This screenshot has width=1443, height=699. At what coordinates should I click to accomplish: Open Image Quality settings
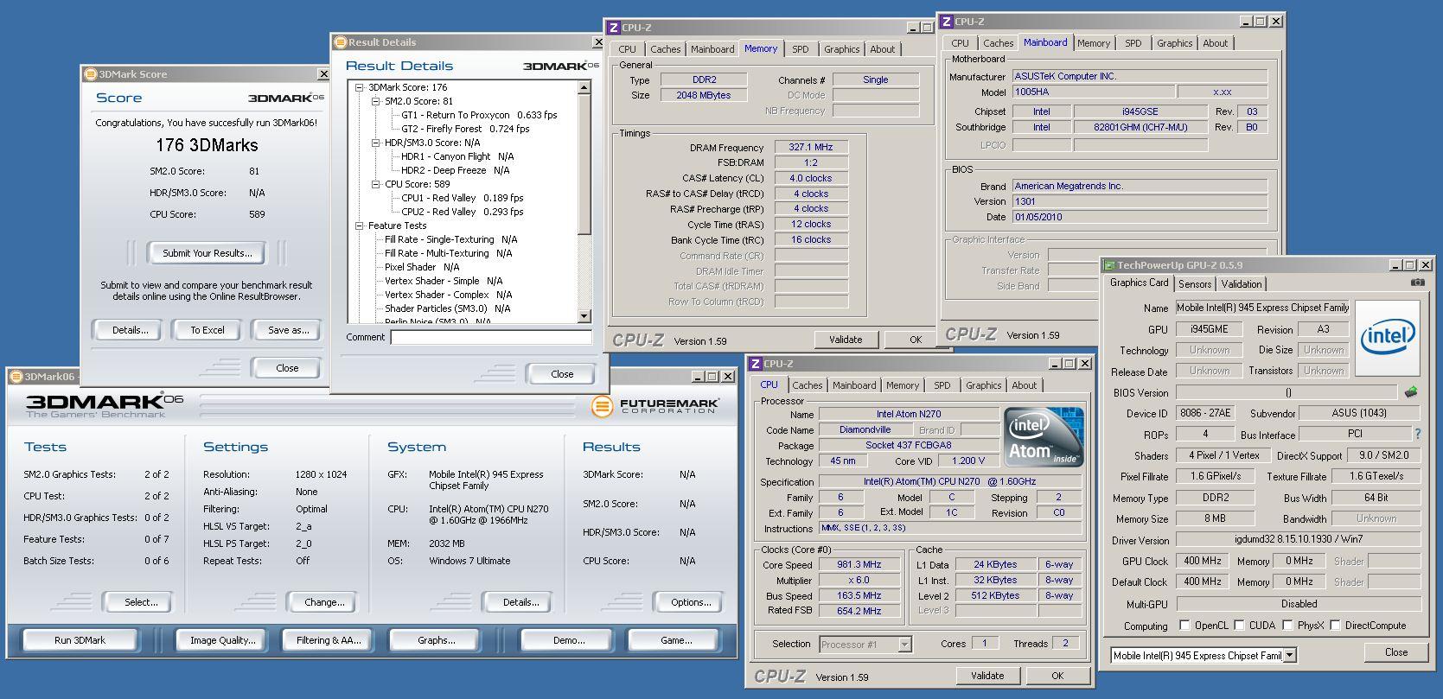coord(223,640)
